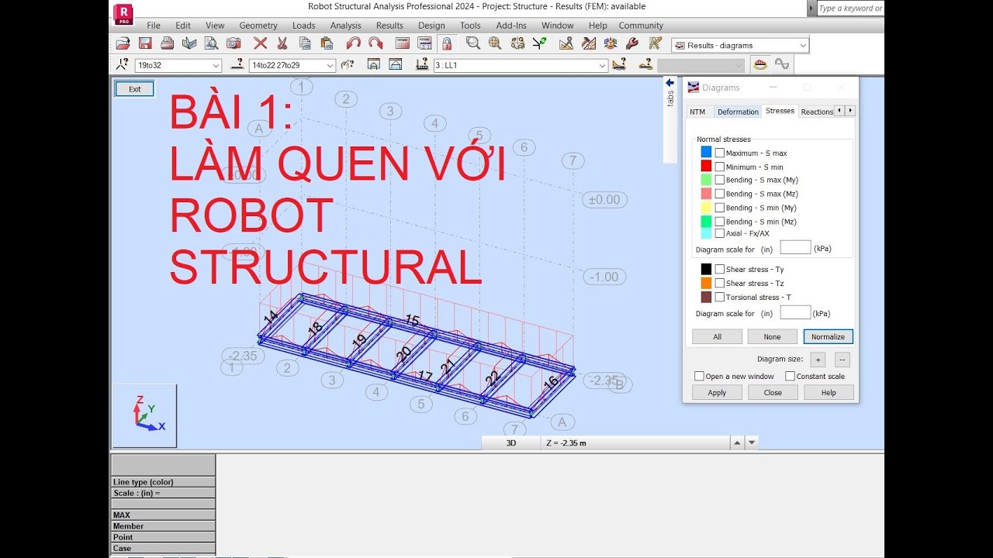Enable Shear stress - Tz checkbox
This screenshot has height=558, width=993.
[720, 283]
